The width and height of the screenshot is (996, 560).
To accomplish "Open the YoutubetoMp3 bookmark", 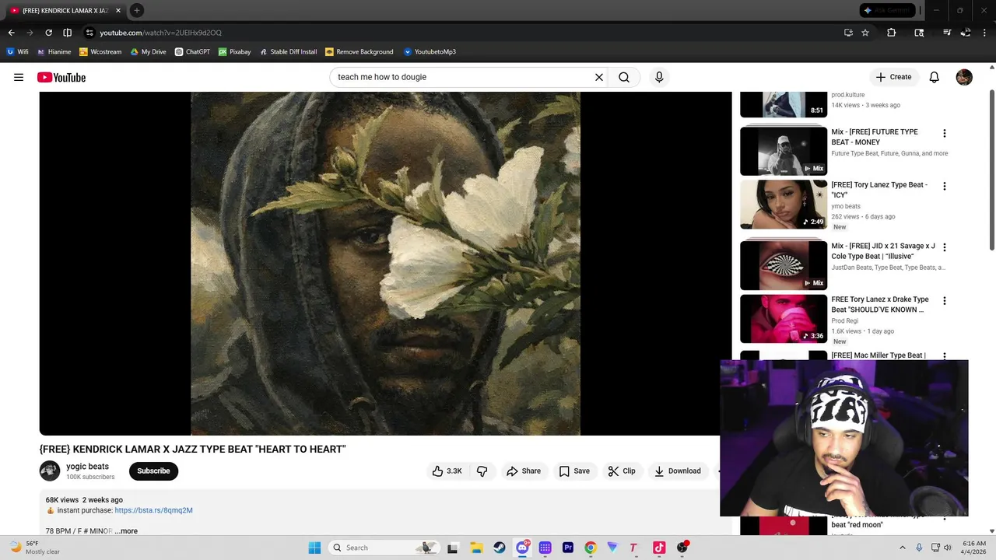I will point(430,52).
